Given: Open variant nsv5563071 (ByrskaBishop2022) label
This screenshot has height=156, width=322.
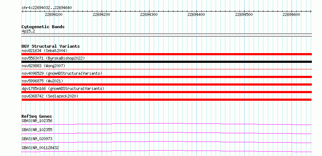Looking at the screenshot, I should pos(53,58).
